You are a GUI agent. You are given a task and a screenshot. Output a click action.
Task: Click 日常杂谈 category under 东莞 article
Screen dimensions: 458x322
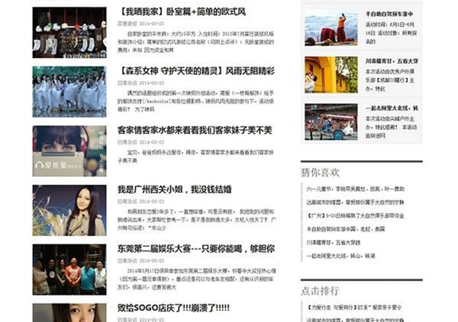click(127, 261)
